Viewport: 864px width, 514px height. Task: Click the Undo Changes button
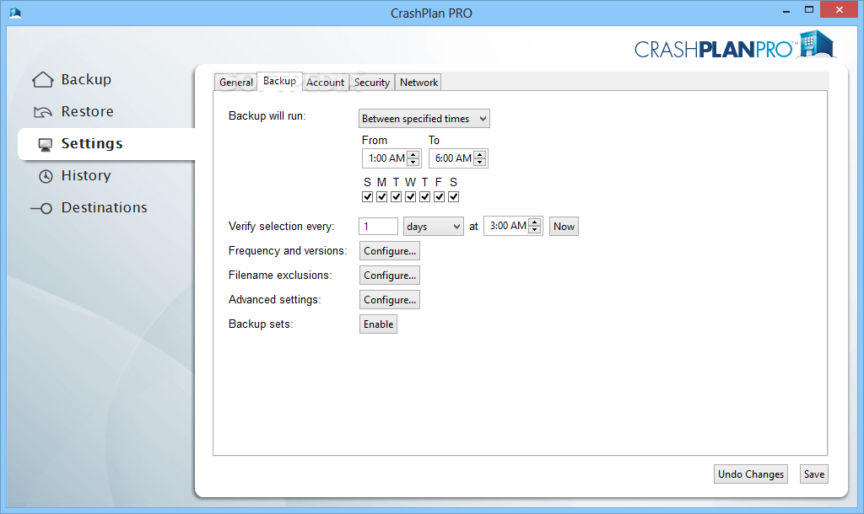point(750,474)
